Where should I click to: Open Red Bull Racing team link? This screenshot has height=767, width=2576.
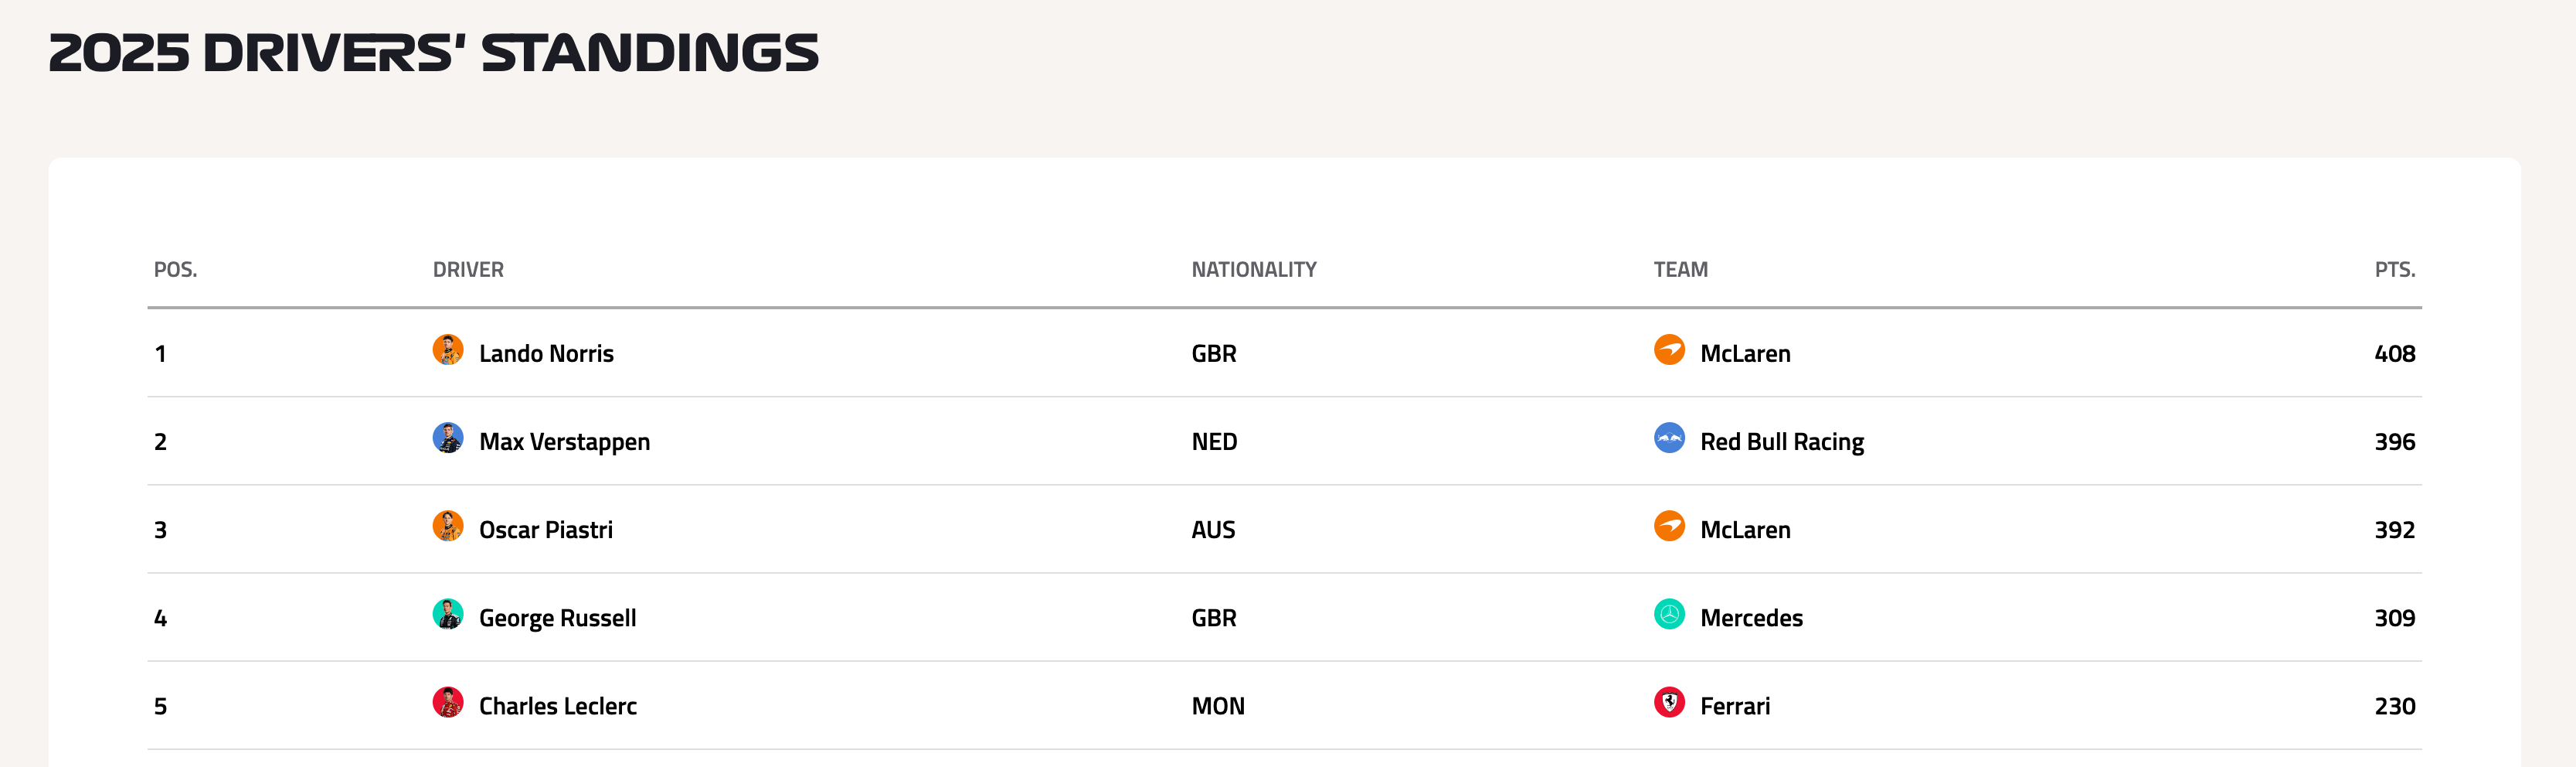1782,441
